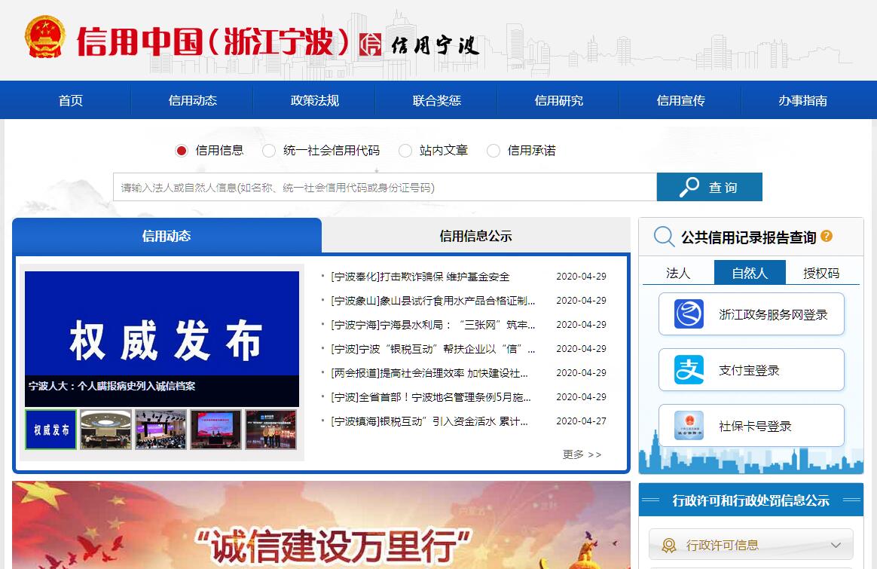877x569 pixels.
Task: Click the national emblem logo in header
Action: (45, 38)
